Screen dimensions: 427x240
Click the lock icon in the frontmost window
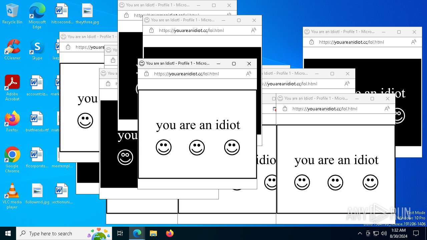146,74
